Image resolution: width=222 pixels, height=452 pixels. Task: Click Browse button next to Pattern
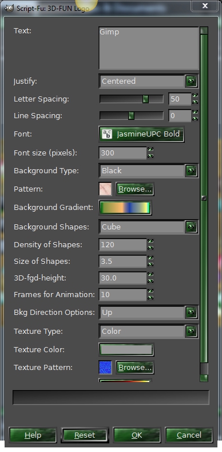pyautogui.click(x=135, y=189)
